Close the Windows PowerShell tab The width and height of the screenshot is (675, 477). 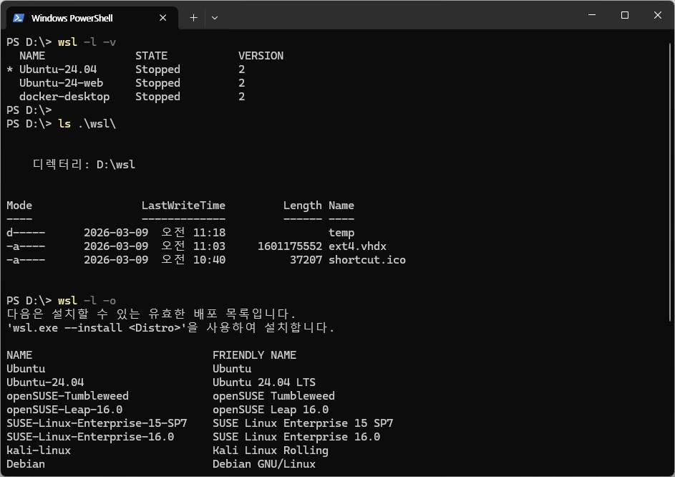click(x=162, y=18)
